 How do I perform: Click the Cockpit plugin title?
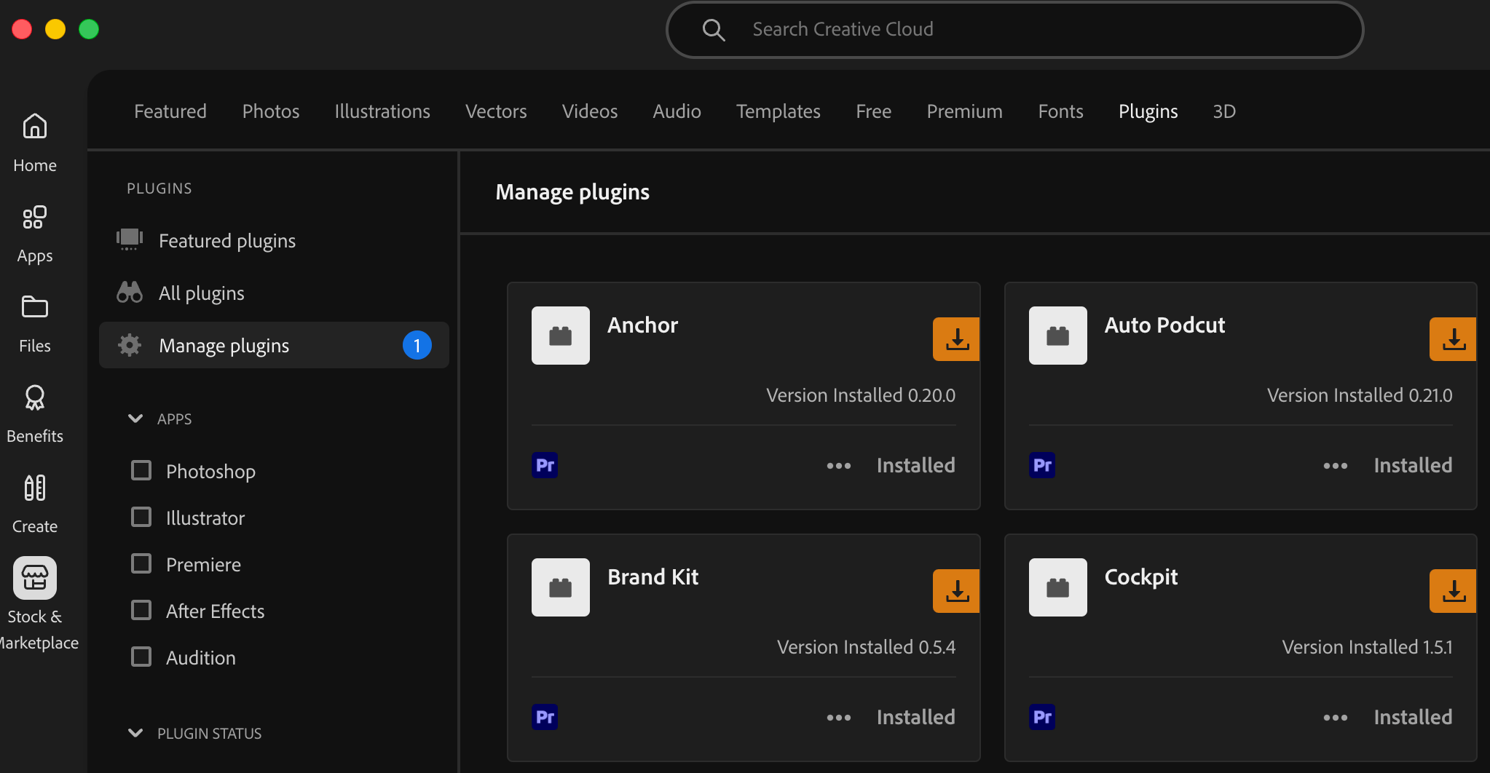click(x=1141, y=577)
